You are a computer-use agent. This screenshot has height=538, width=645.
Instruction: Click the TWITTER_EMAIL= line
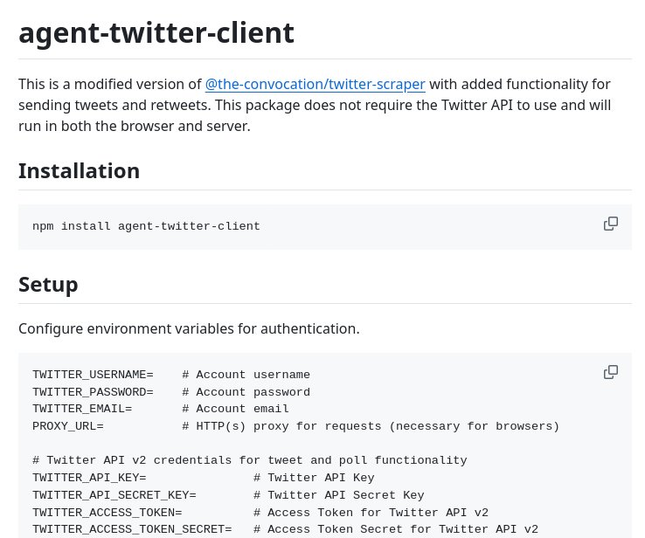(x=161, y=409)
